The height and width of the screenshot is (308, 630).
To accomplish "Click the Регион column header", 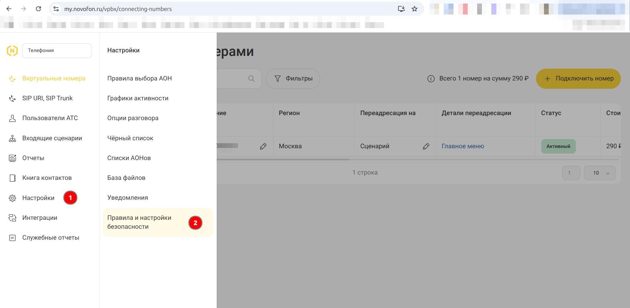I will tap(289, 113).
